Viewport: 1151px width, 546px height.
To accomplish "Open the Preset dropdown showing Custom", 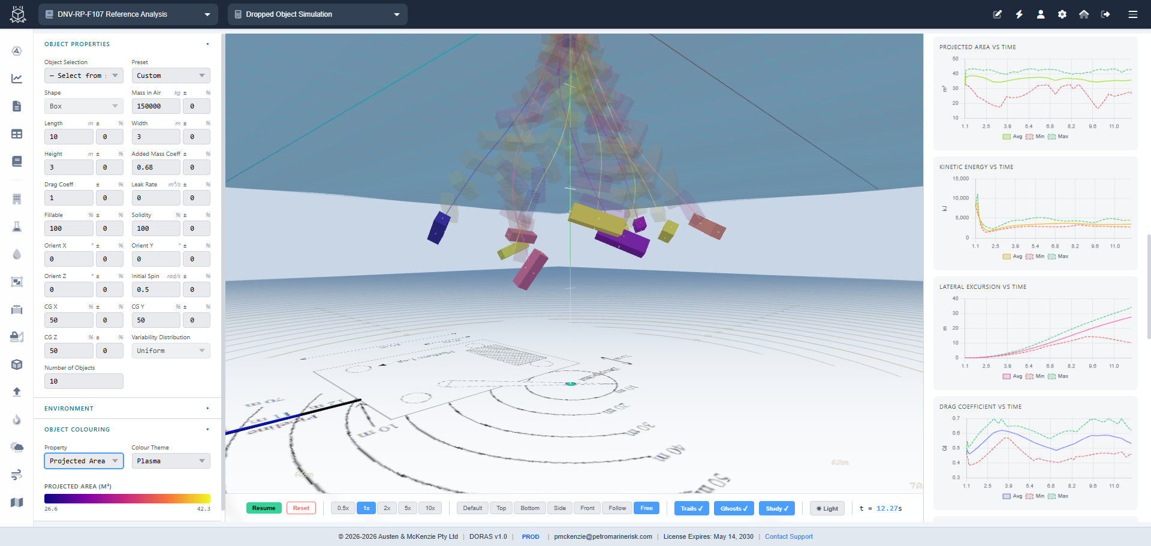I will coord(171,76).
